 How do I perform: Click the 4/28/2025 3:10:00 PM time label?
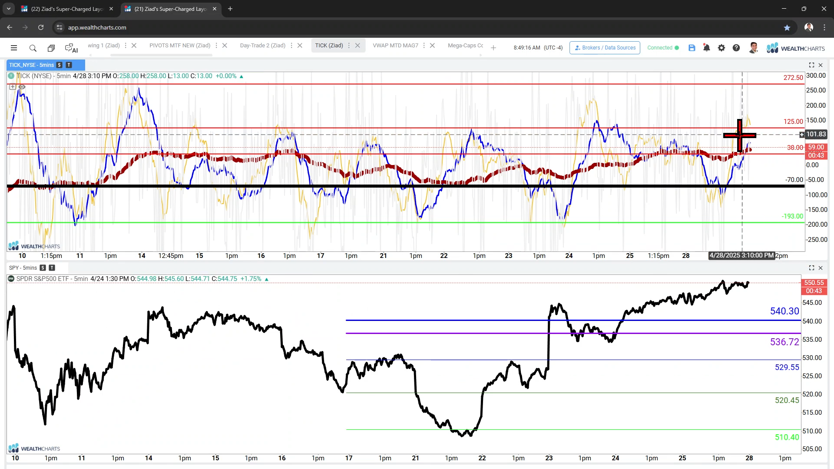click(x=741, y=255)
